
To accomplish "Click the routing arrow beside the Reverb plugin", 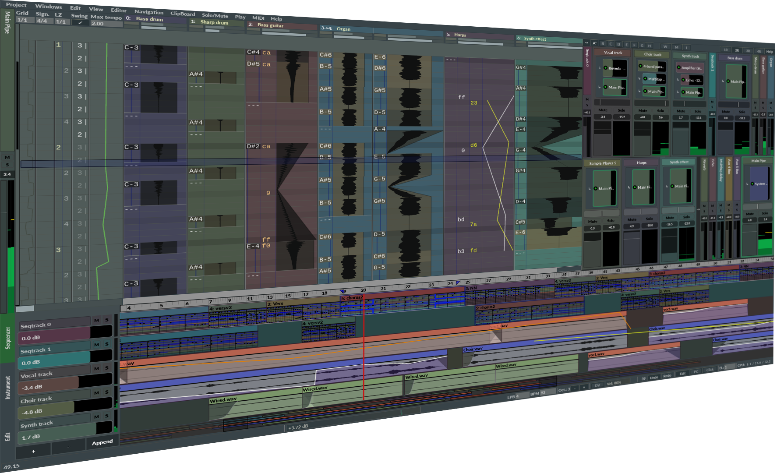I will [599, 68].
